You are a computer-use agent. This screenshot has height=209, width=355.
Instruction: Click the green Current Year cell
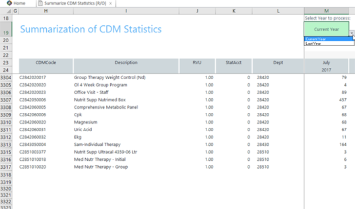(x=326, y=29)
